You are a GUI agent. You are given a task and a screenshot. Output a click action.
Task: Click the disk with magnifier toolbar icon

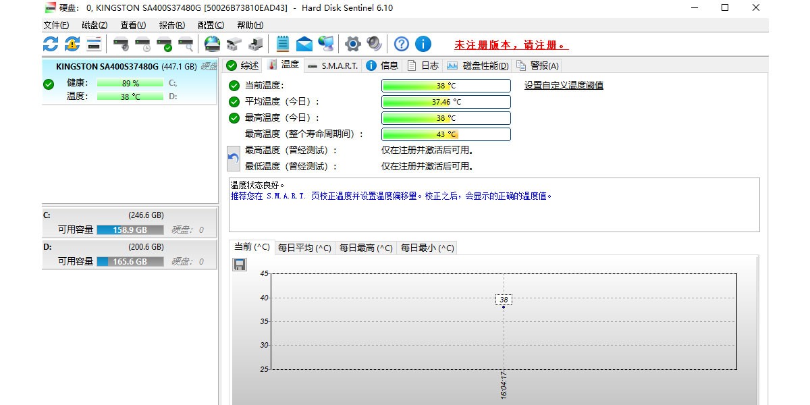[186, 45]
